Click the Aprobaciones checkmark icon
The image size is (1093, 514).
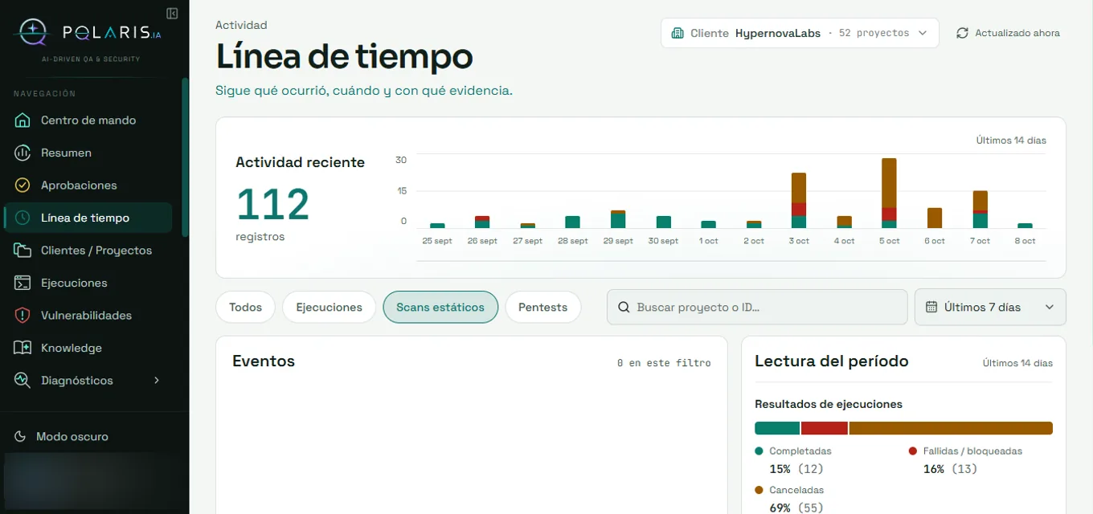[x=23, y=186]
